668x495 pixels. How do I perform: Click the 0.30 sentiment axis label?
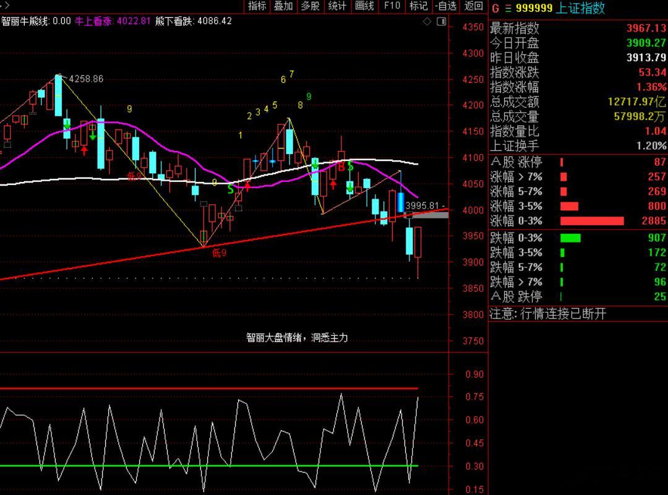tap(474, 467)
